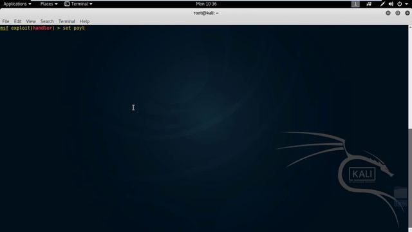Screen dimensions: 412x232
Task: Open the volume speaker icon
Action: 391,4
